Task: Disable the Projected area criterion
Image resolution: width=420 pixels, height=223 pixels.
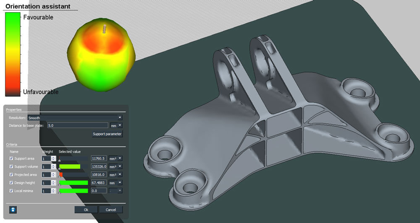Action: tap(11, 174)
